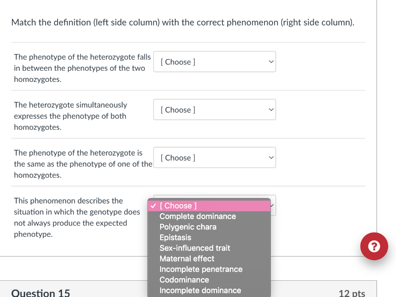Image resolution: width=396 pixels, height=297 pixels.
Task: Select Epistasis from the open dropdown
Action: click(x=175, y=238)
